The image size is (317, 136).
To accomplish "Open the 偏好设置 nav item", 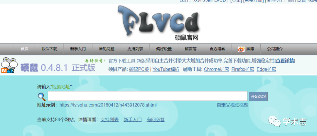I will 164,49.
